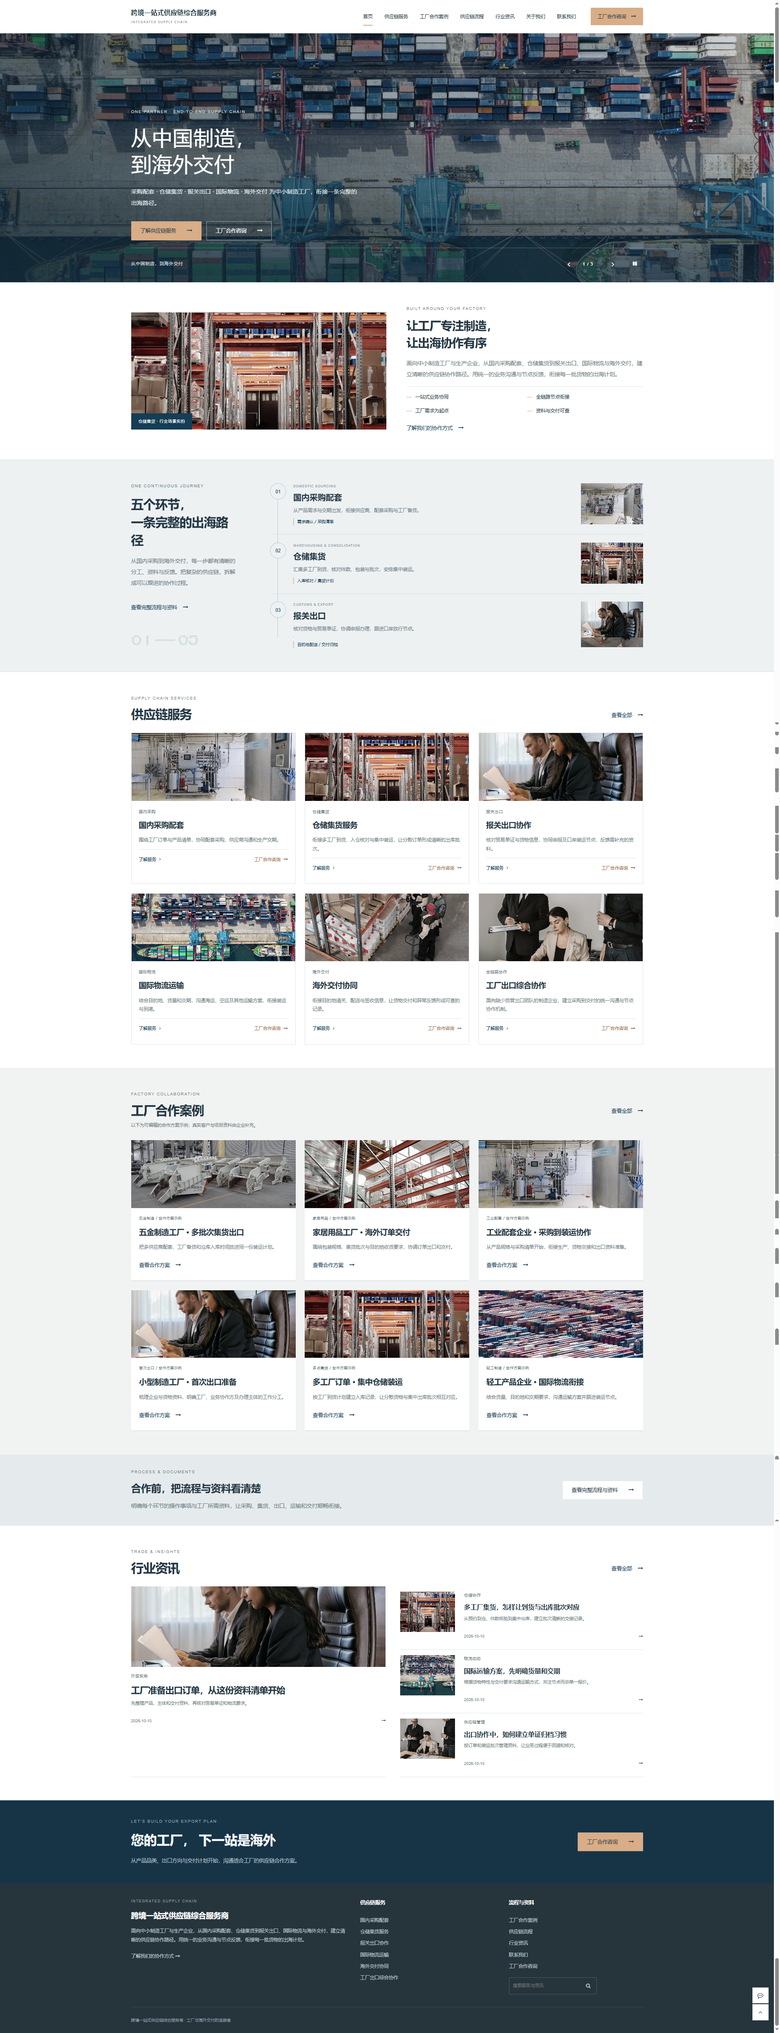
Task: Open 查看合作方案 on 轻工产品企业 case
Action: [x=507, y=1415]
